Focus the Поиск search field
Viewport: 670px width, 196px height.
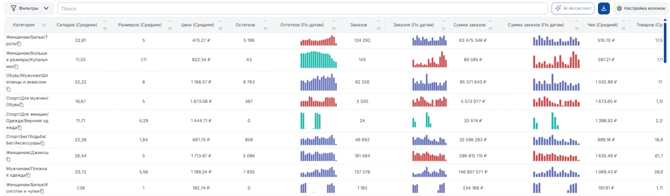(302, 8)
